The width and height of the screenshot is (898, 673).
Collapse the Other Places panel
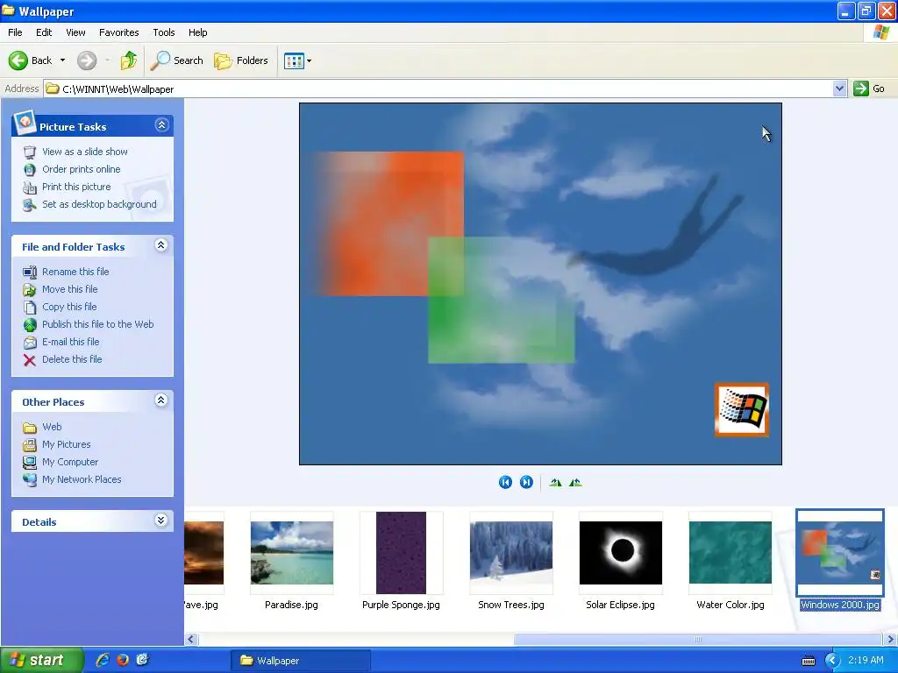(x=161, y=400)
